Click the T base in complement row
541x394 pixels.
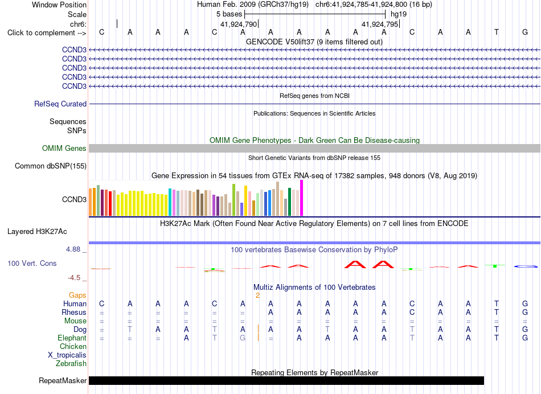click(x=497, y=32)
